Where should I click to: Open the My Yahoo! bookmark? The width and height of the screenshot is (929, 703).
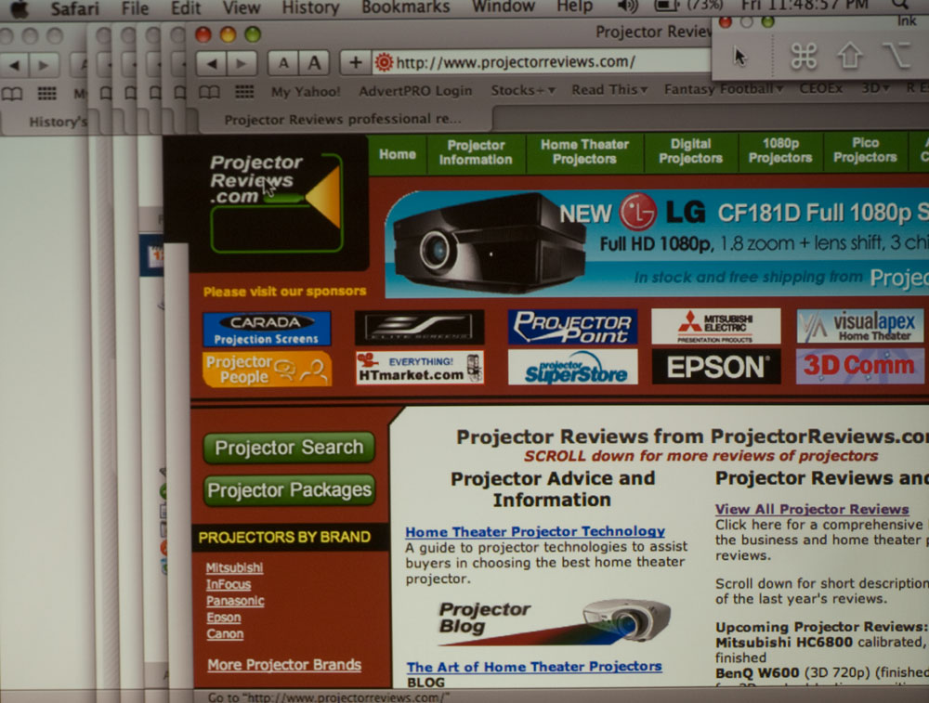306,92
